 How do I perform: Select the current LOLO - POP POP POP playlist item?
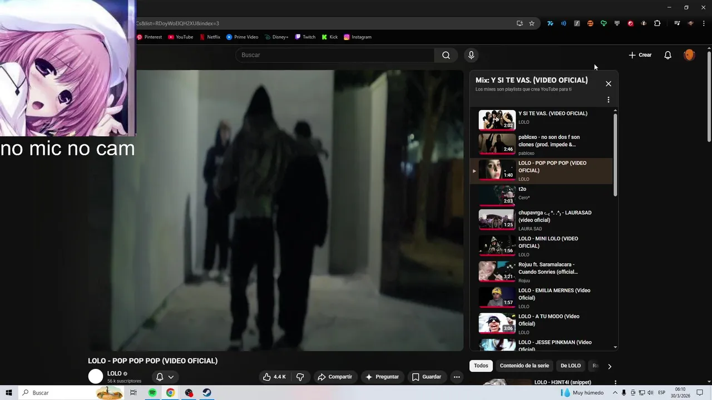(x=542, y=171)
